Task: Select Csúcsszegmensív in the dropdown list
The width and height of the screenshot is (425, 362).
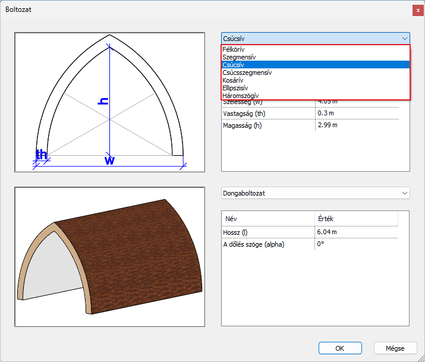Action: pos(247,73)
